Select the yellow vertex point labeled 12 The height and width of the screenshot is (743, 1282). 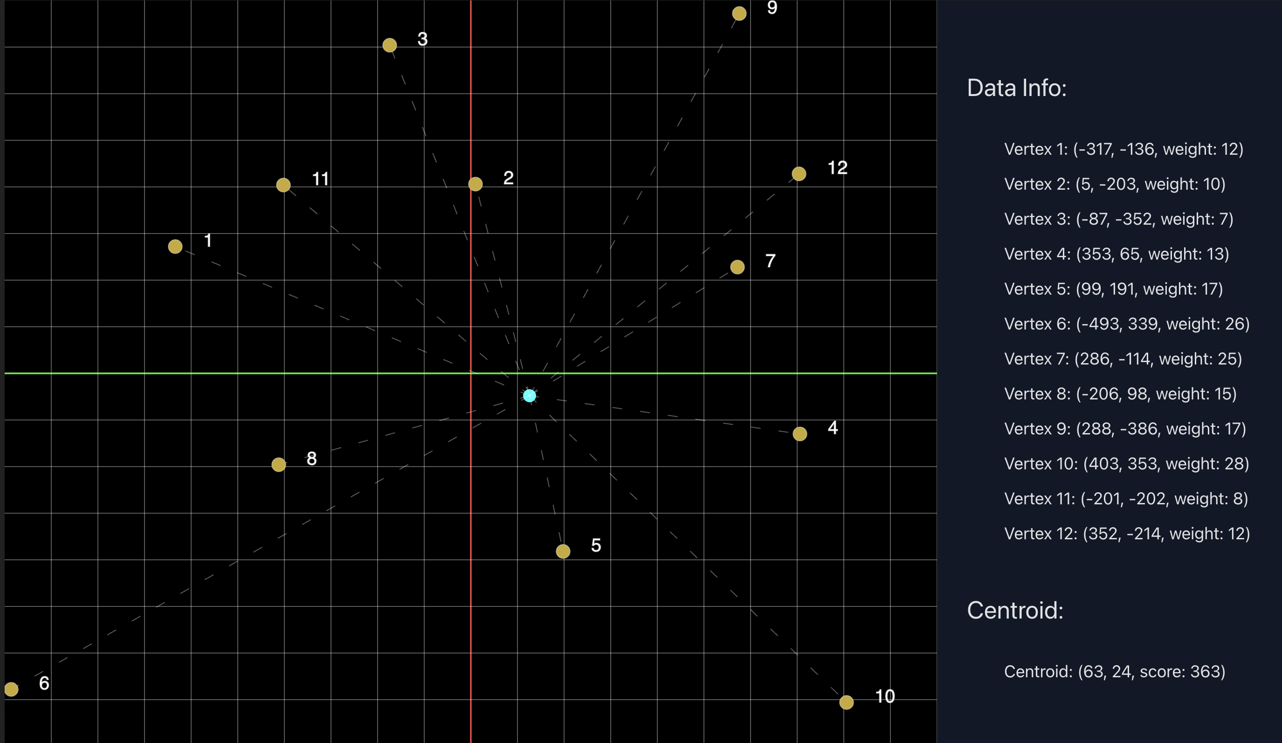[799, 174]
